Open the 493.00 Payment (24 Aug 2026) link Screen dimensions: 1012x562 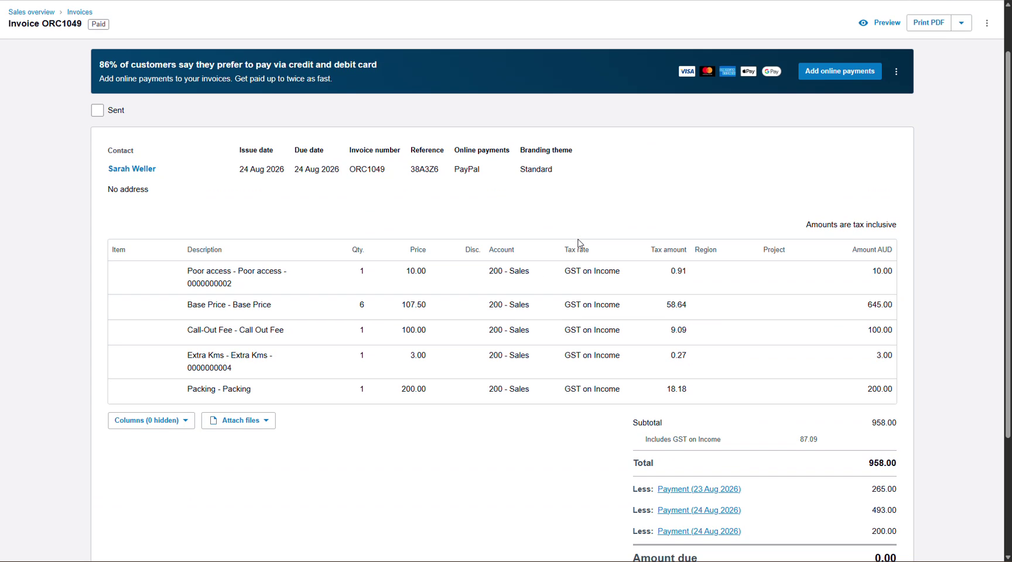click(x=699, y=510)
